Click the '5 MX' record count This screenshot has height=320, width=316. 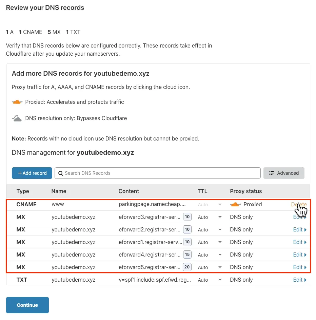54,32
